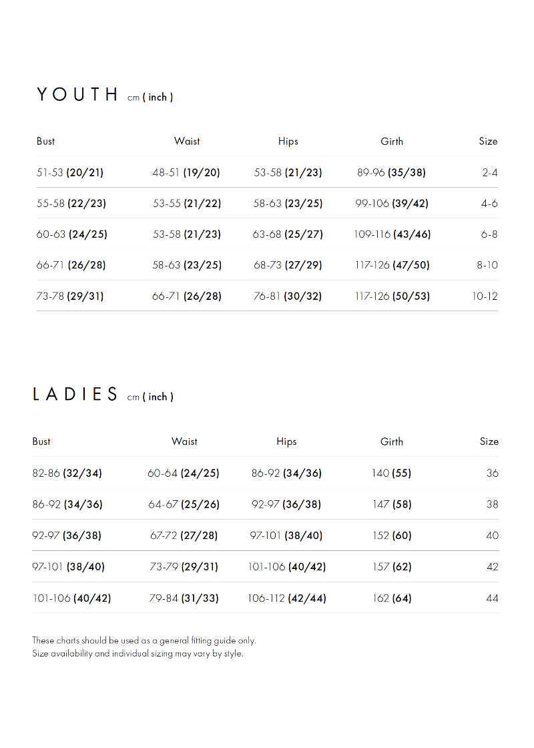The height and width of the screenshot is (748, 534).
Task: Select the Girth column header in the Youth table
Action: 392,141
